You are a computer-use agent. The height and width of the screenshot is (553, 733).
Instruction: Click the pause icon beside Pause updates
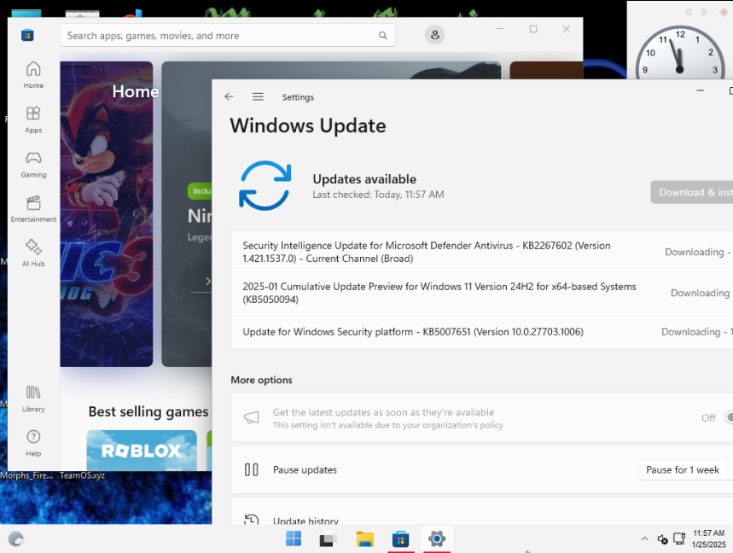tap(252, 469)
